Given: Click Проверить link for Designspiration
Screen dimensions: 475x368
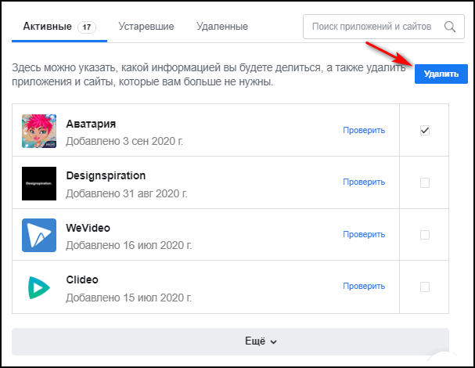Looking at the screenshot, I should pyautogui.click(x=364, y=182).
